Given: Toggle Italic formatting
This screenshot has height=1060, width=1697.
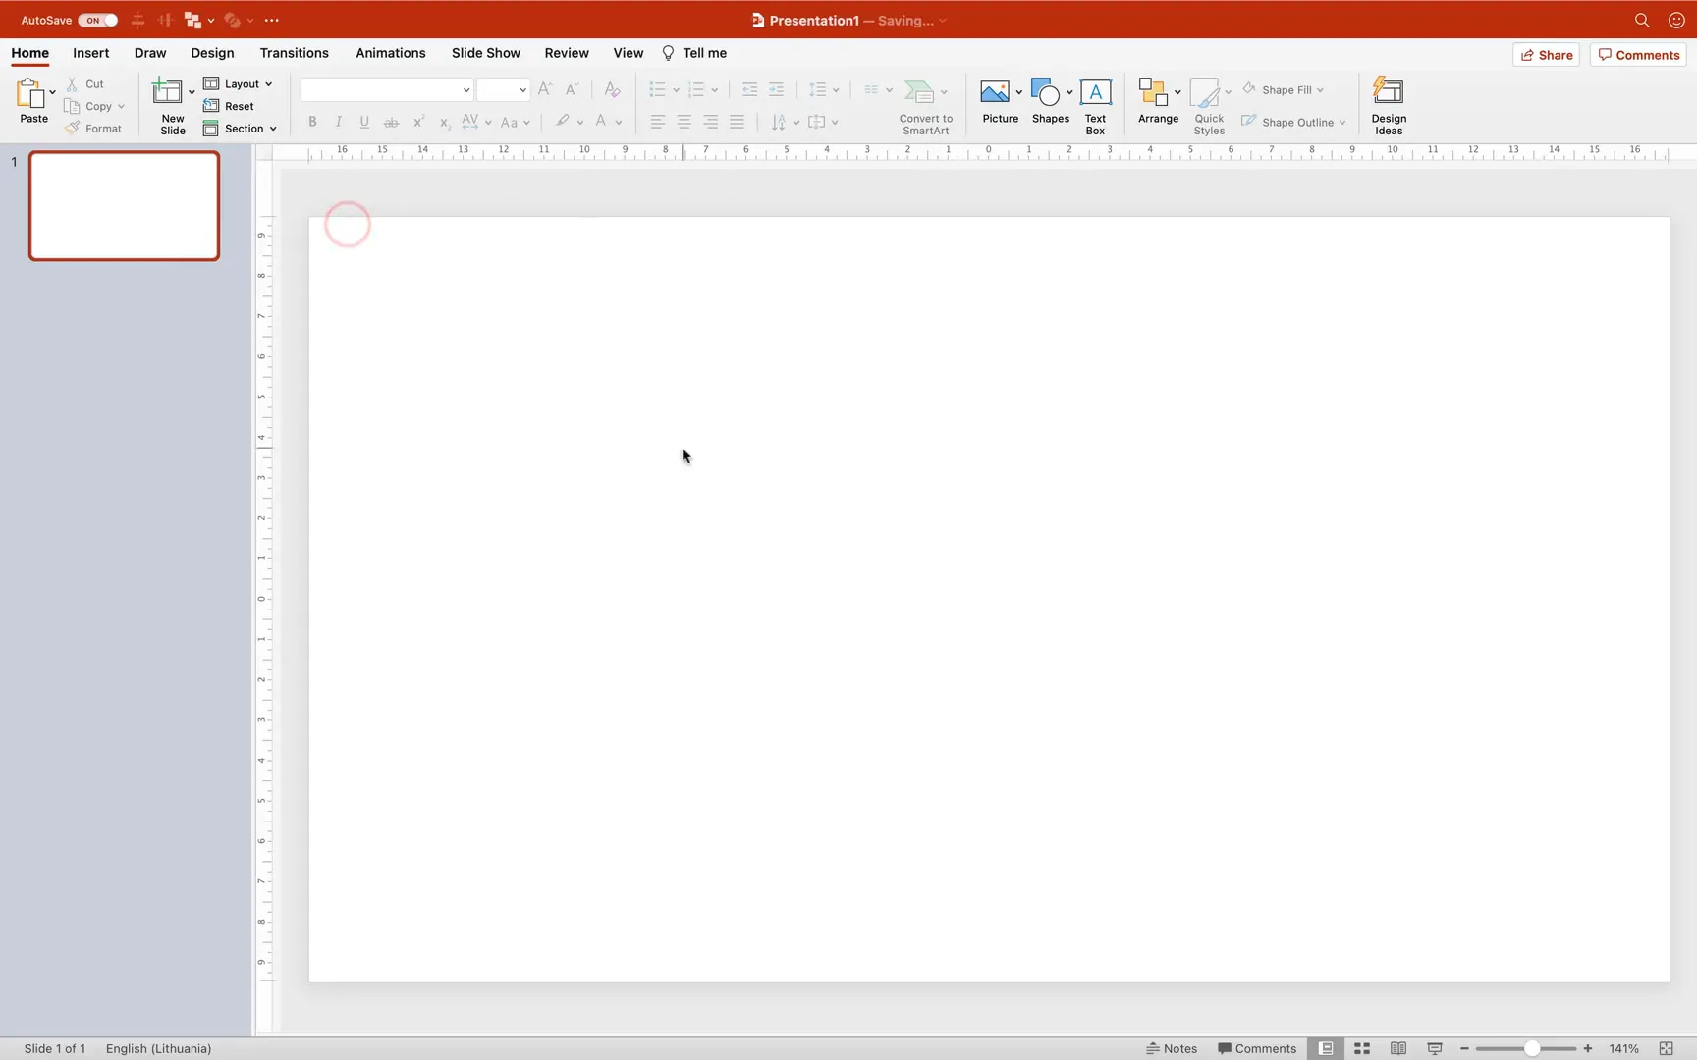Looking at the screenshot, I should (338, 122).
